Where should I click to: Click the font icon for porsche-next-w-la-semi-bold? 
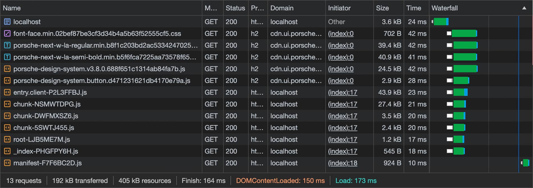[x=7, y=57]
